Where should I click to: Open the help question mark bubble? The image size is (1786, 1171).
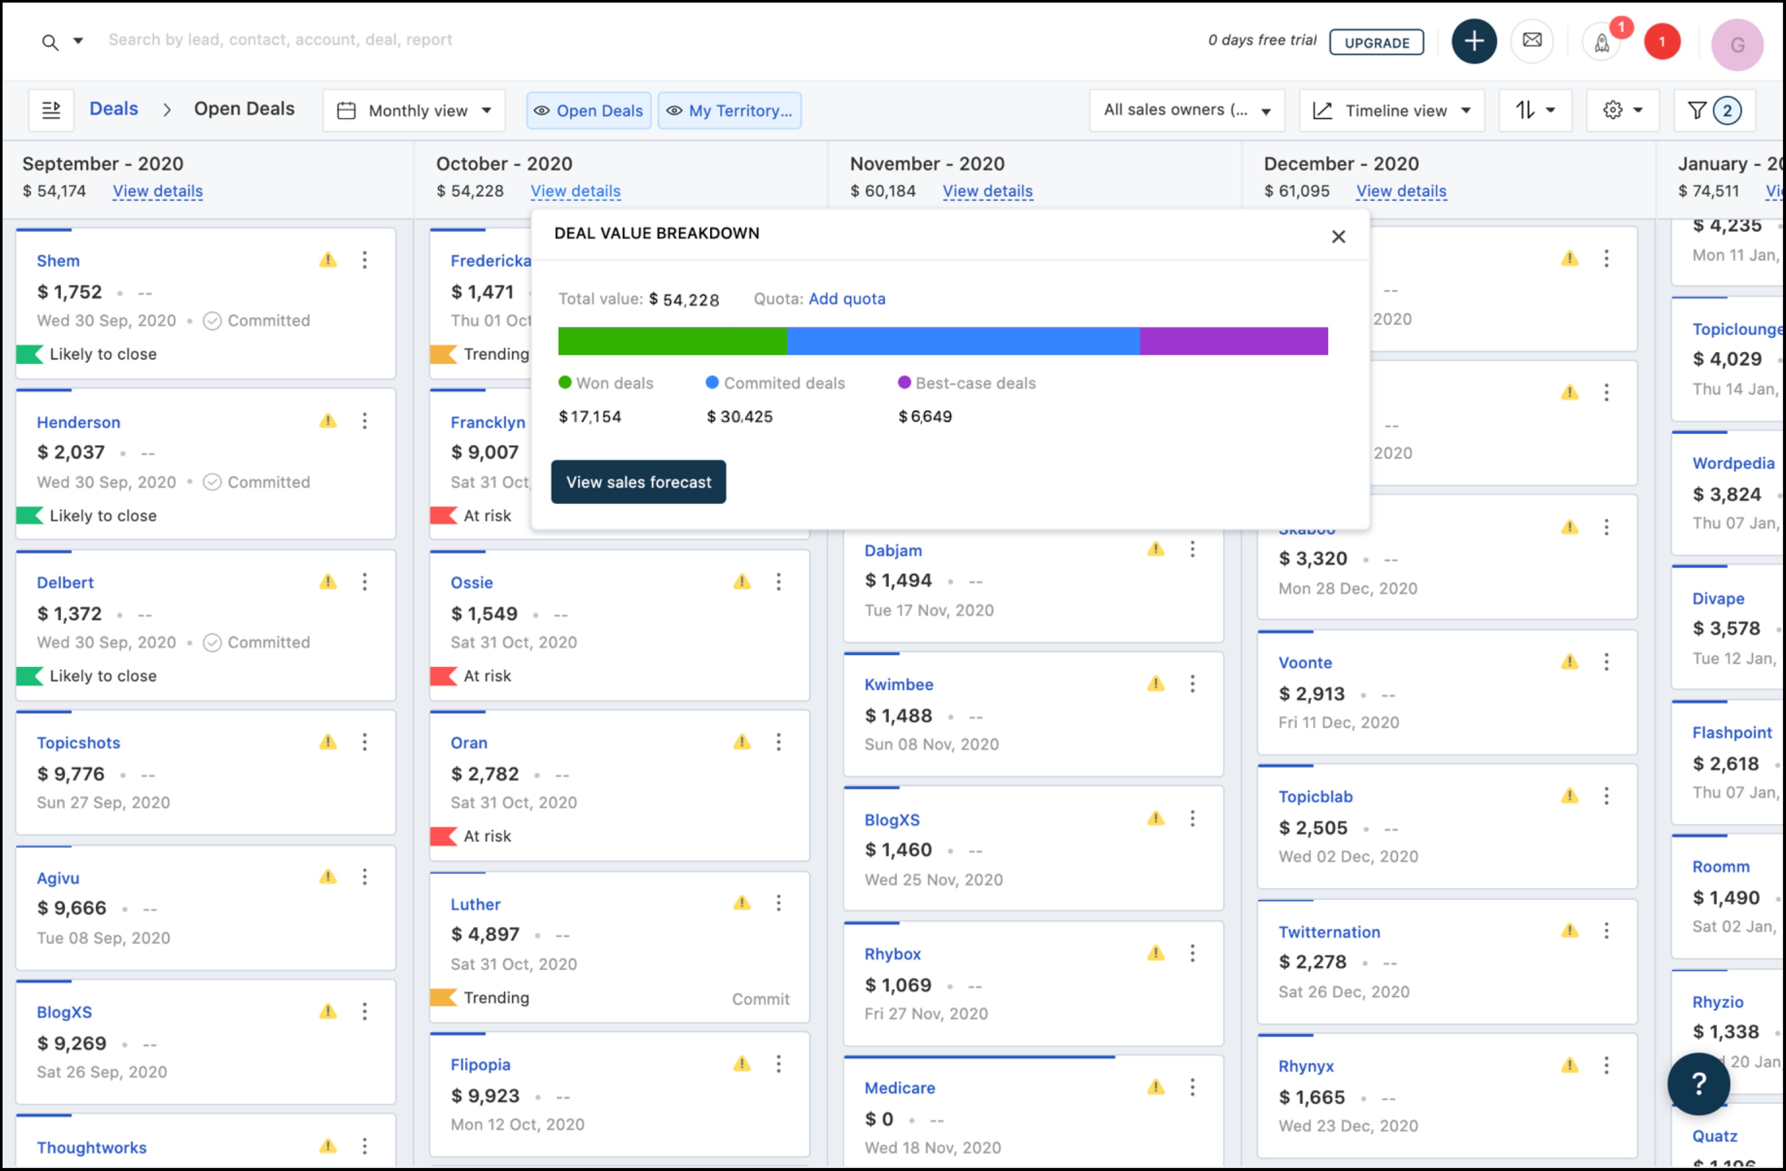1698,1083
